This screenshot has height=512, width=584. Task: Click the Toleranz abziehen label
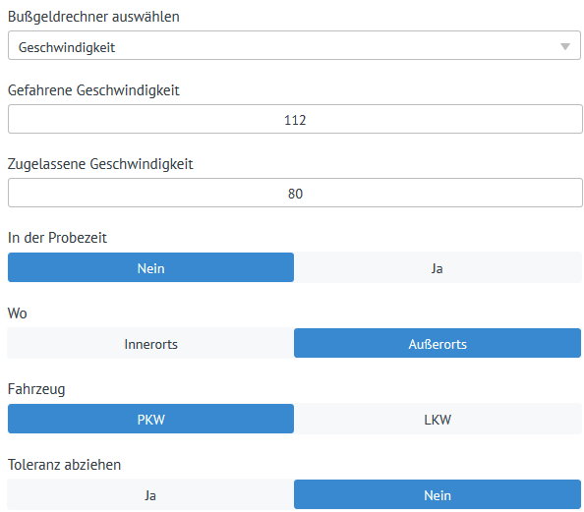(x=64, y=465)
